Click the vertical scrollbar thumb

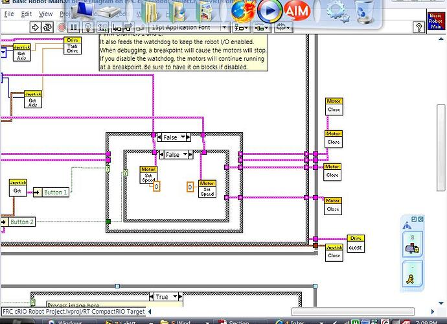[x=441, y=148]
